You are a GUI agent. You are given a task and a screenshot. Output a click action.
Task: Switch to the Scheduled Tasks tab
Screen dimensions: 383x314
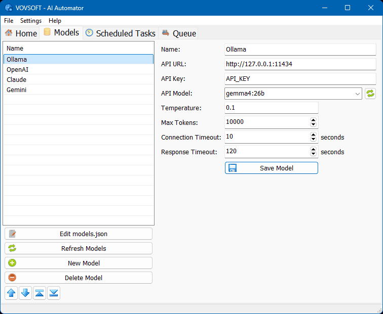(x=121, y=33)
